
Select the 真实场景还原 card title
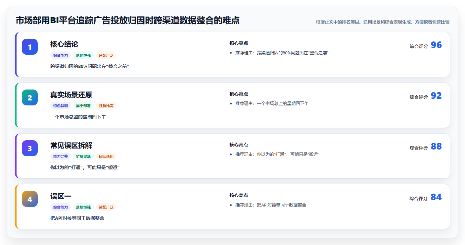pos(71,95)
